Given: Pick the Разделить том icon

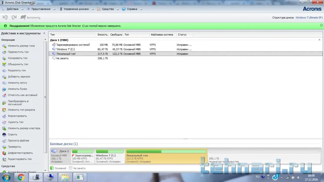Looking at the screenshot, I should click(4, 71).
